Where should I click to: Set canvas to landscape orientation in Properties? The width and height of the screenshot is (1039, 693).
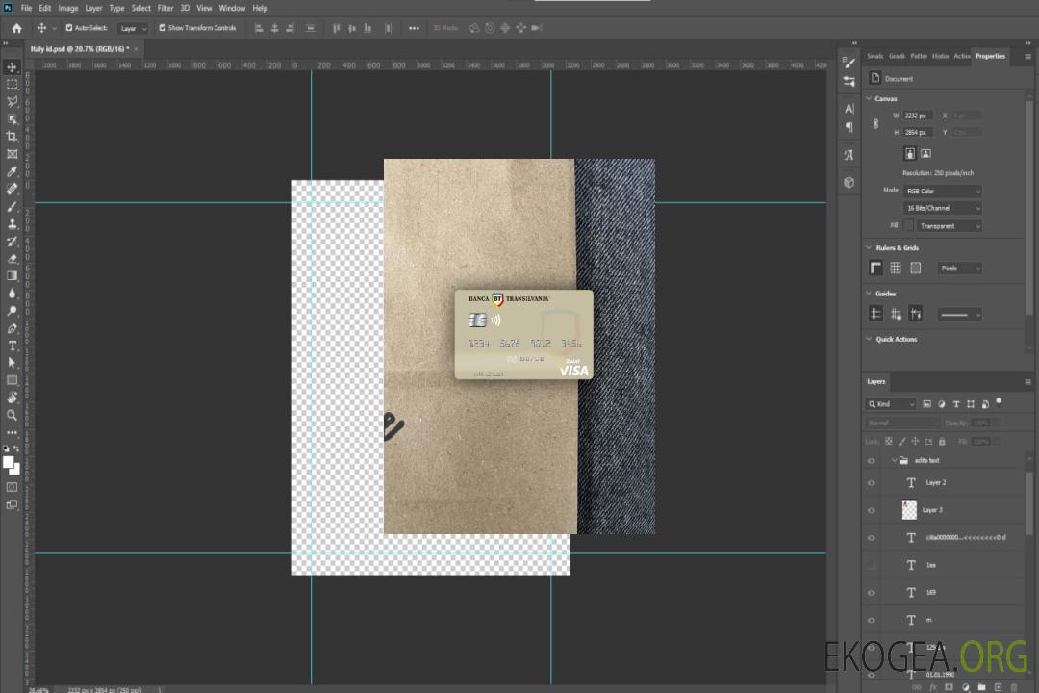[x=925, y=153]
